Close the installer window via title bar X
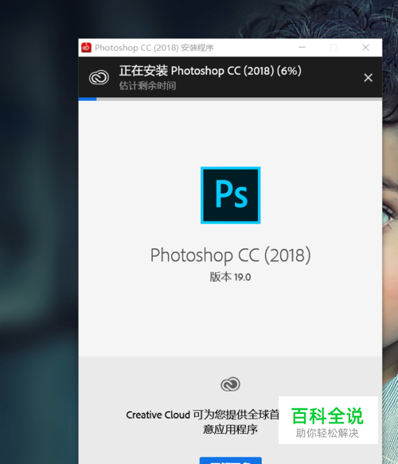The height and width of the screenshot is (464, 398). 365,47
